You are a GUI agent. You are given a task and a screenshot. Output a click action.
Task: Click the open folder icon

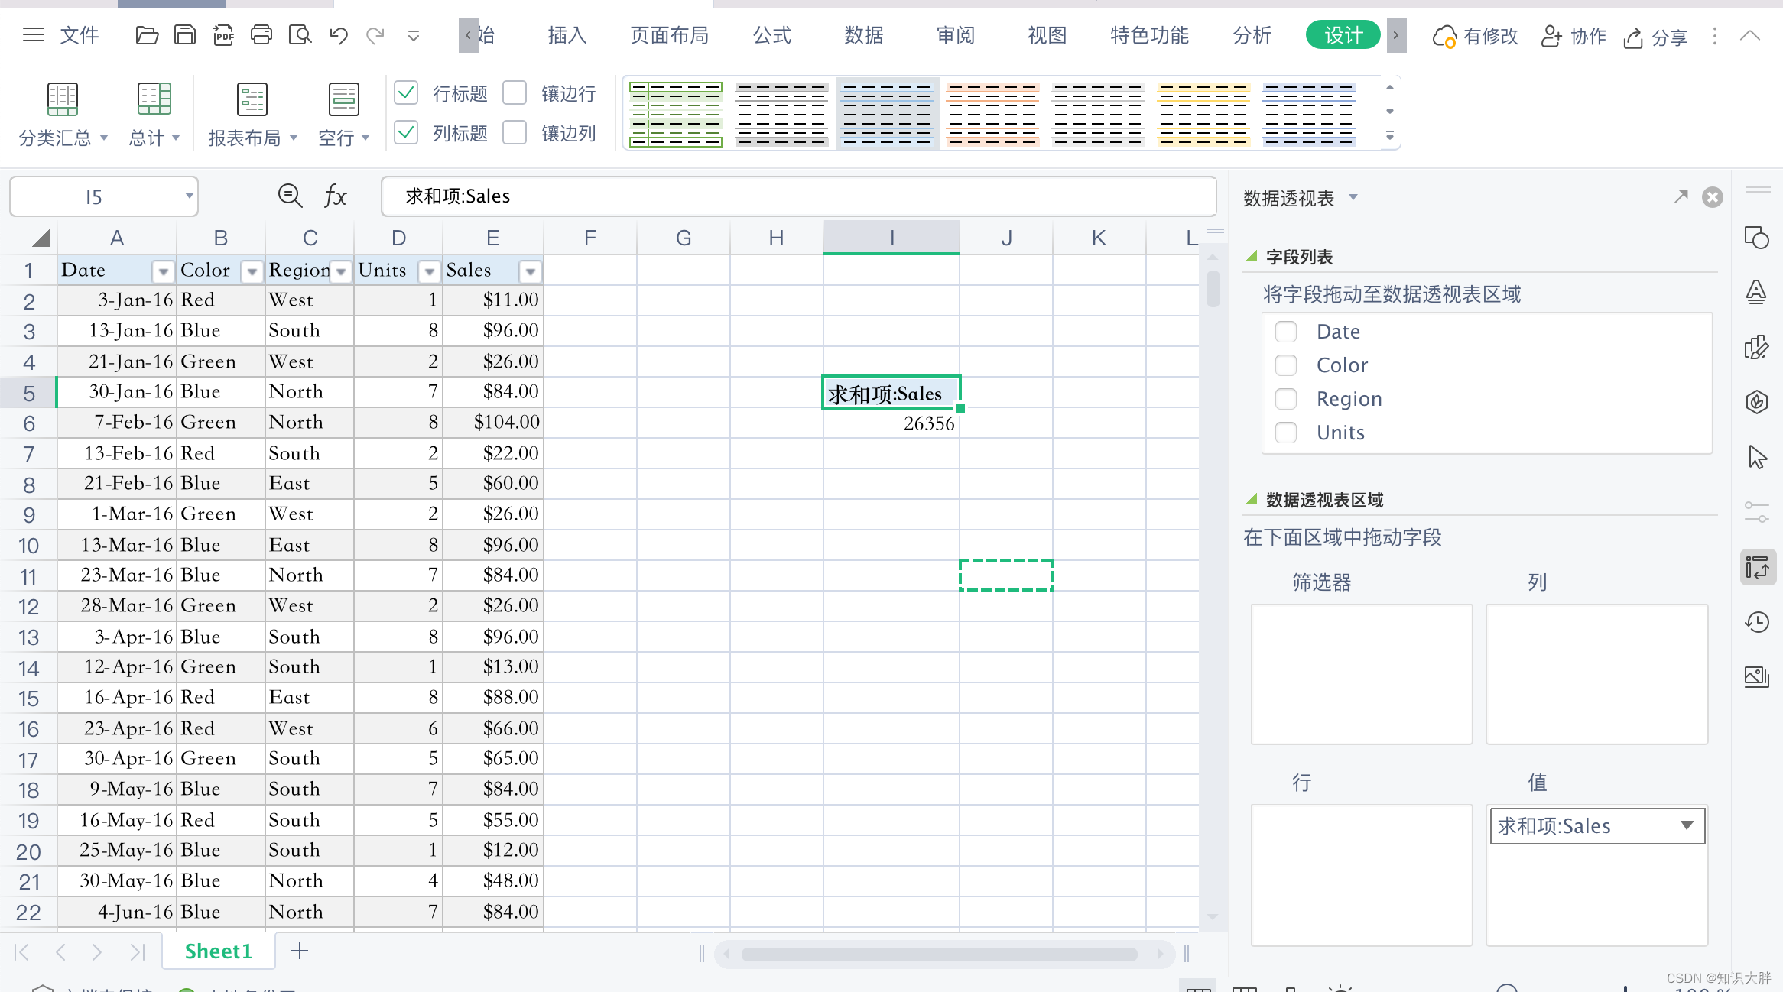click(147, 35)
